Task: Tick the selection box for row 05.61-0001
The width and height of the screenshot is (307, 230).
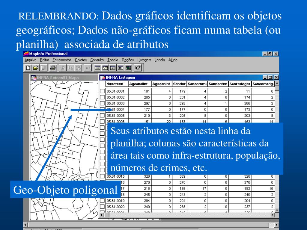Action: [102, 91]
